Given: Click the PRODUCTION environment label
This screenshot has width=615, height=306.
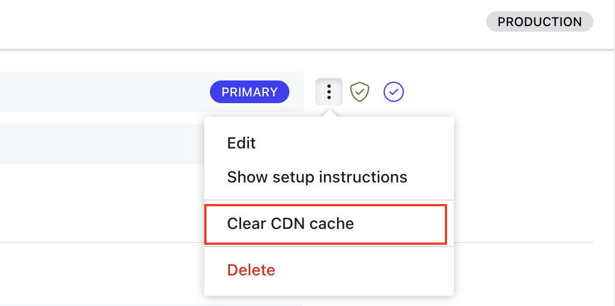Looking at the screenshot, I should point(540,22).
